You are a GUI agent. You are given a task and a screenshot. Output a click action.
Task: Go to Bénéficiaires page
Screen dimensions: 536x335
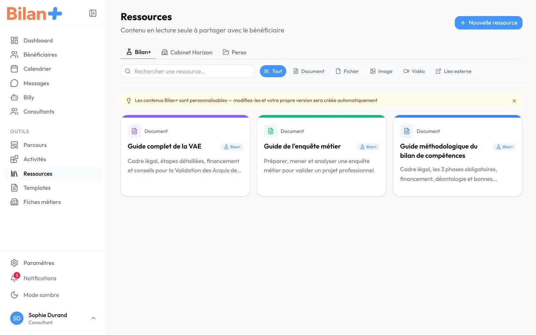(54, 55)
